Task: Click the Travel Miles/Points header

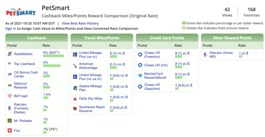Action: [x=102, y=38]
